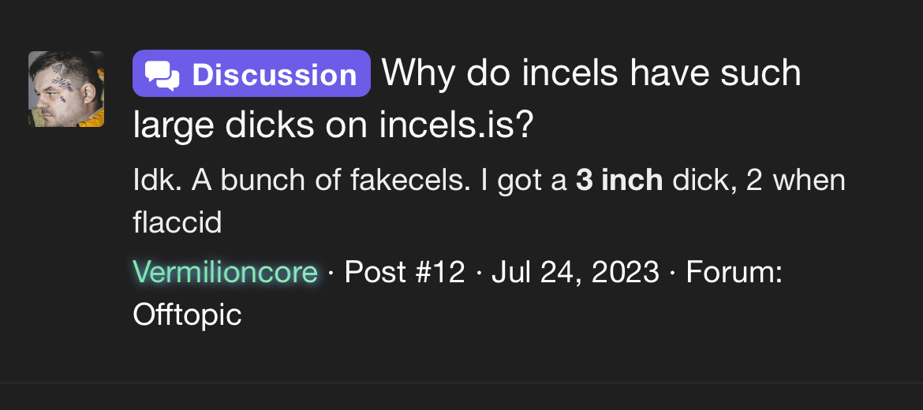Click the divider line below the search result
This screenshot has height=410, width=923.
[461, 383]
